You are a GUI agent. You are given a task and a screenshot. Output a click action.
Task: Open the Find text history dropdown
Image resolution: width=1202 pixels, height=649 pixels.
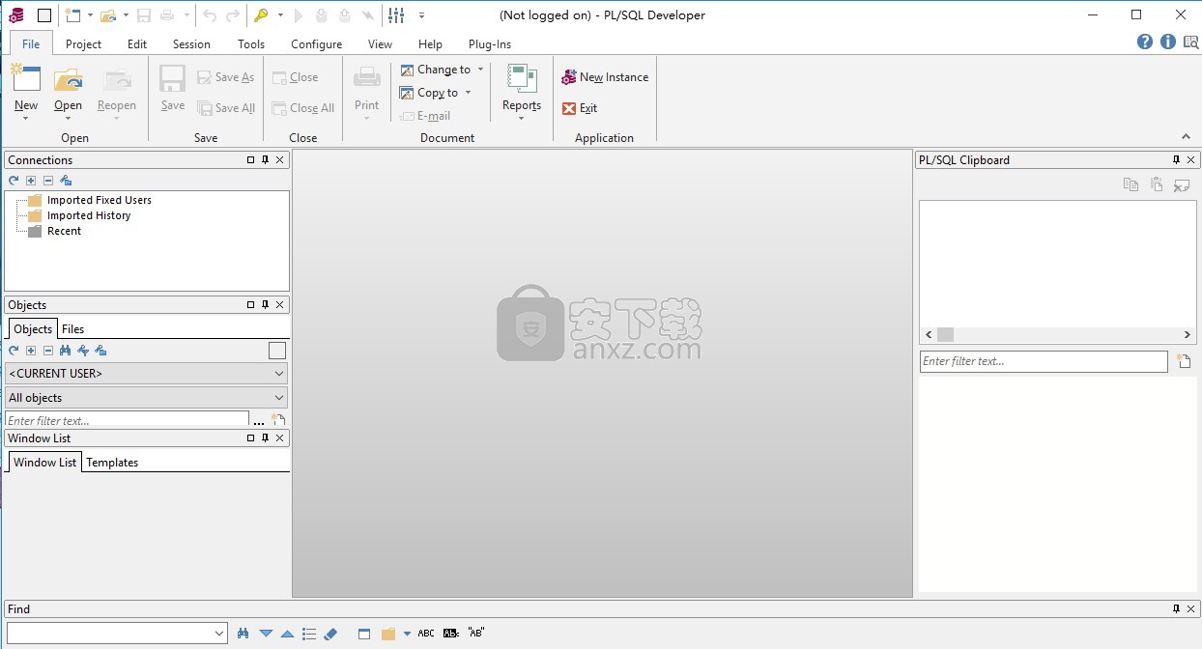218,634
